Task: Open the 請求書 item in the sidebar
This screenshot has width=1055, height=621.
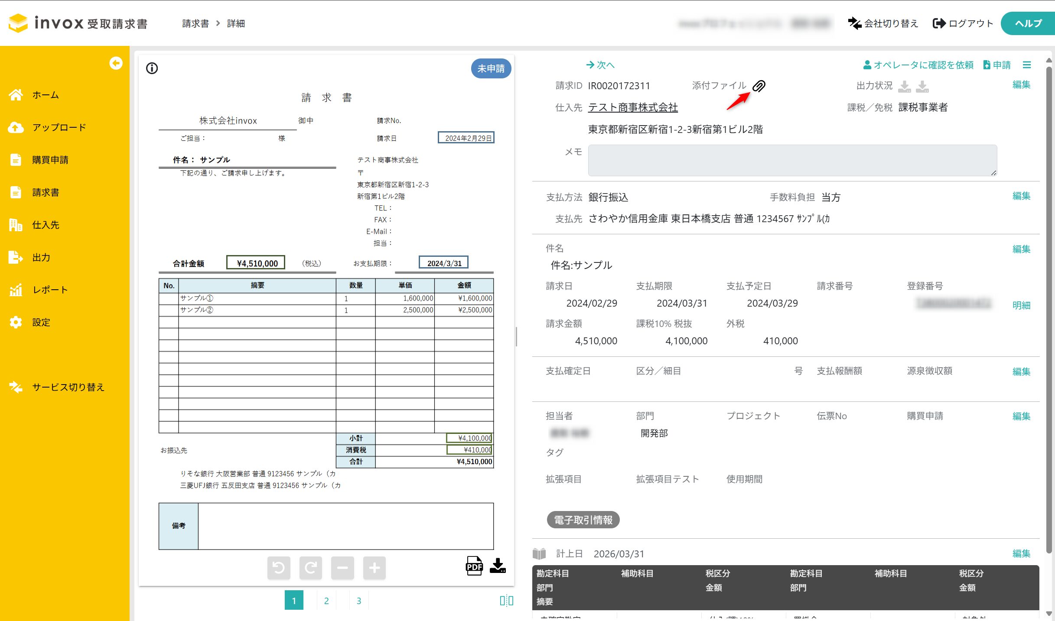Action: [46, 192]
